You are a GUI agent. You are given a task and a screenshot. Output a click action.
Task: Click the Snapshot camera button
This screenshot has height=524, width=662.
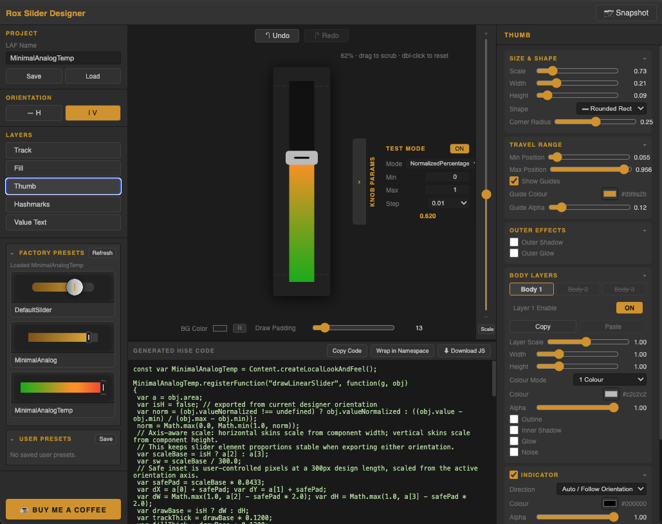[x=626, y=13]
